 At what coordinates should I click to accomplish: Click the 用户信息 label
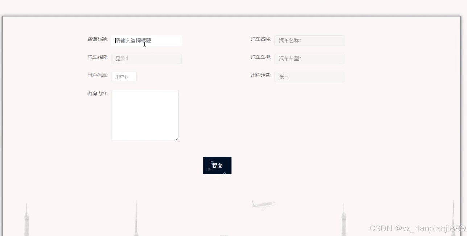tap(98, 75)
